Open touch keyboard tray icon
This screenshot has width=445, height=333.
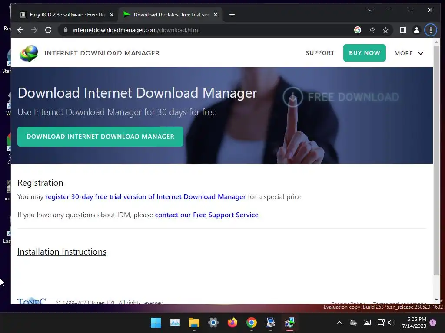coord(367,323)
